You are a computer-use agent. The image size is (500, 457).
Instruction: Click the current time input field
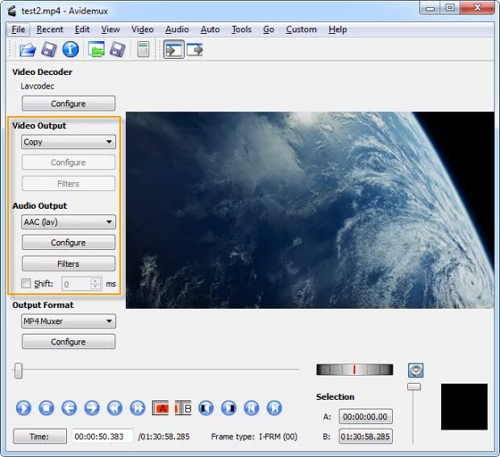(x=102, y=436)
